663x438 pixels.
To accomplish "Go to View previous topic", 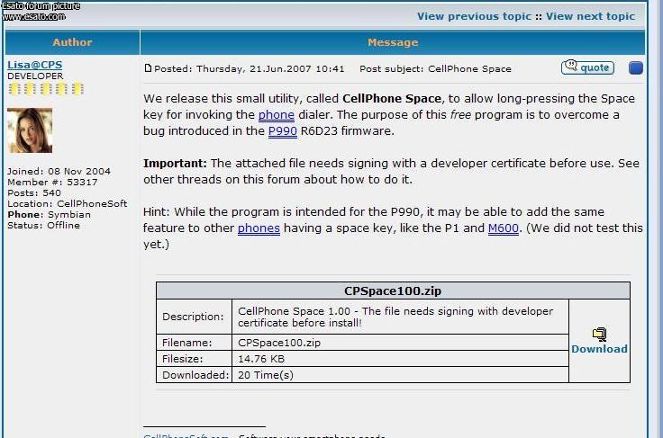I will click(x=474, y=16).
